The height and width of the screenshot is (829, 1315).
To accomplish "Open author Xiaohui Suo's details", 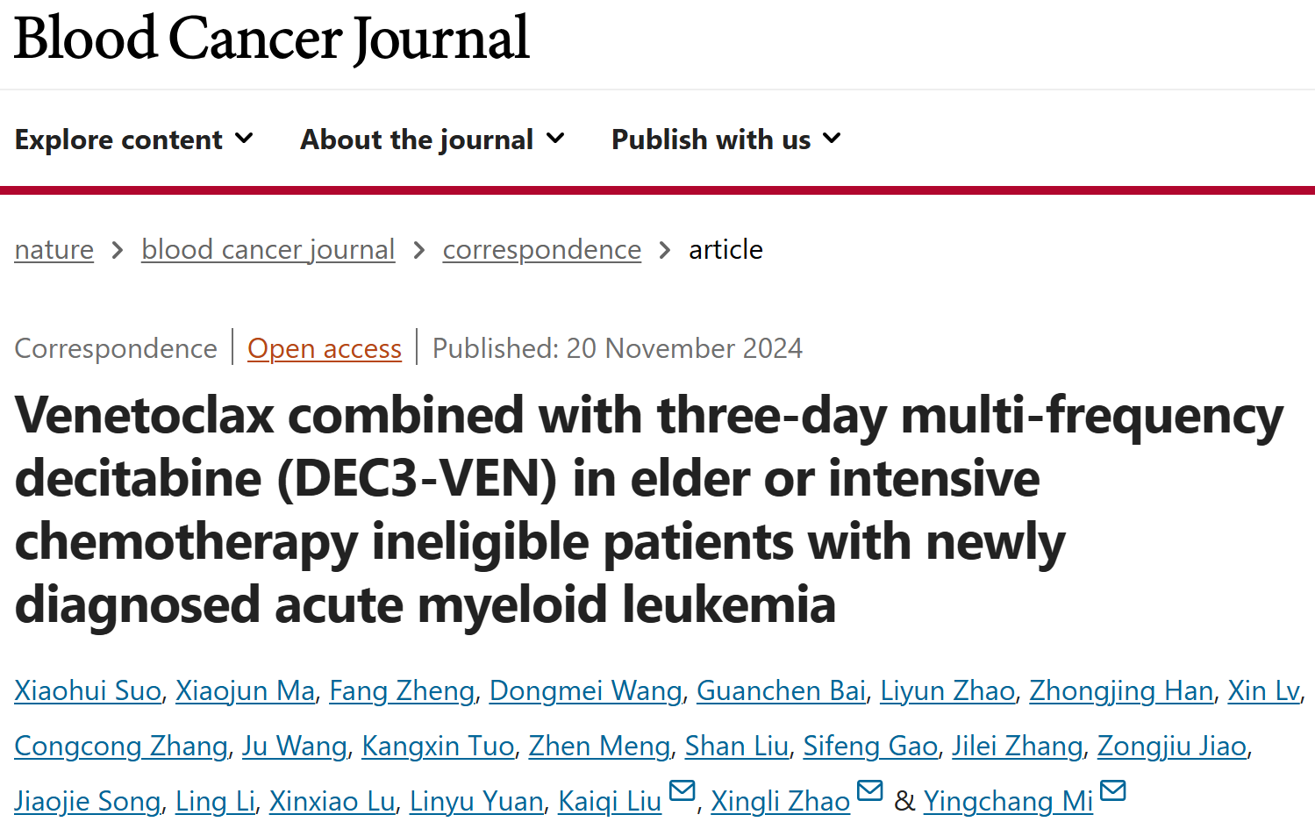I will tap(88, 691).
